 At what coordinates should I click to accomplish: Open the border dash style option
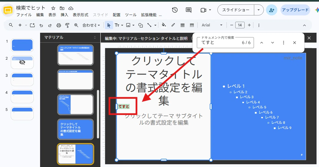tap(192, 25)
